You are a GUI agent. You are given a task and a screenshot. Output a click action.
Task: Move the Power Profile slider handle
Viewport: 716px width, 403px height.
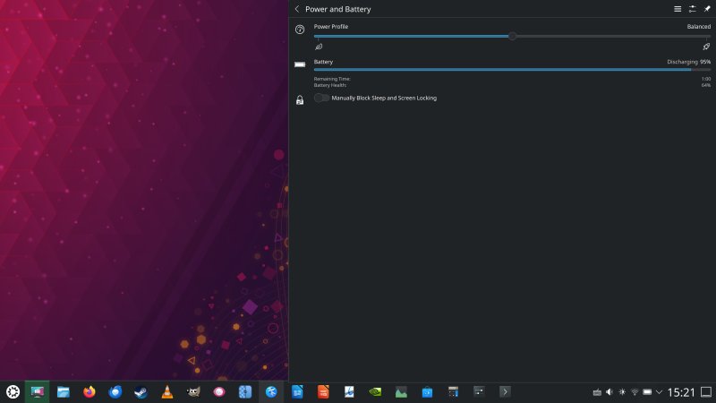point(512,36)
